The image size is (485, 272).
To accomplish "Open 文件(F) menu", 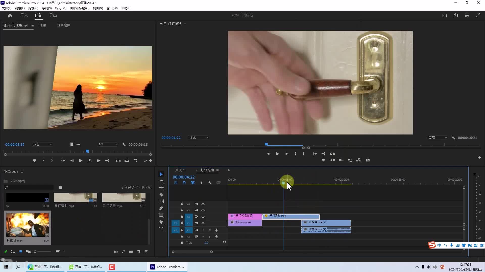I will click(x=7, y=8).
